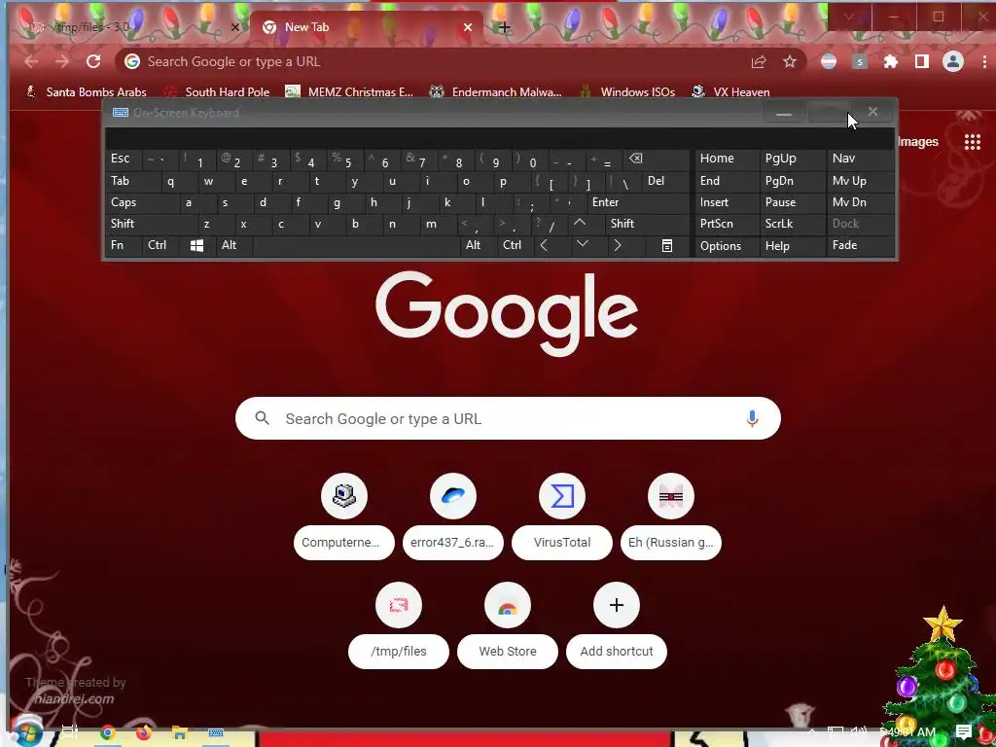This screenshot has width=996, height=747.
Task: Open a new tab with the plus button
Action: point(505,27)
